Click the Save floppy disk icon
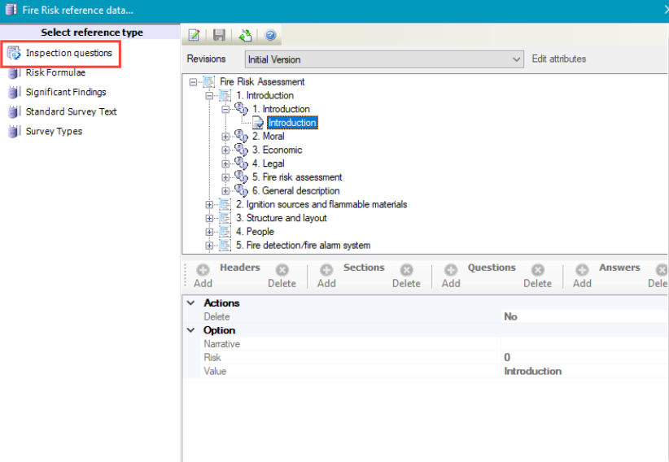Image resolution: width=669 pixels, height=462 pixels. coord(219,35)
